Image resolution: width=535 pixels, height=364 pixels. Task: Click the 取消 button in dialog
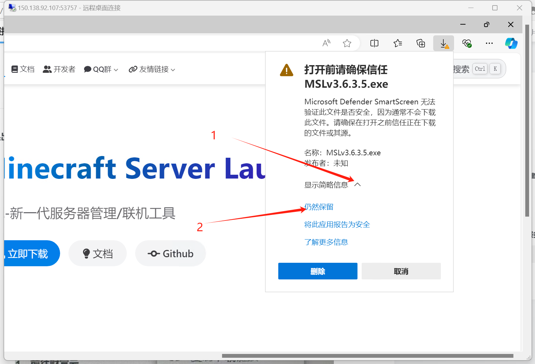click(401, 271)
